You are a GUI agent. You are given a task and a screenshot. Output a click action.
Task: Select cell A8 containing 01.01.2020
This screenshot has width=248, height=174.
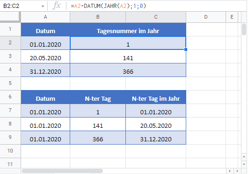click(x=45, y=125)
